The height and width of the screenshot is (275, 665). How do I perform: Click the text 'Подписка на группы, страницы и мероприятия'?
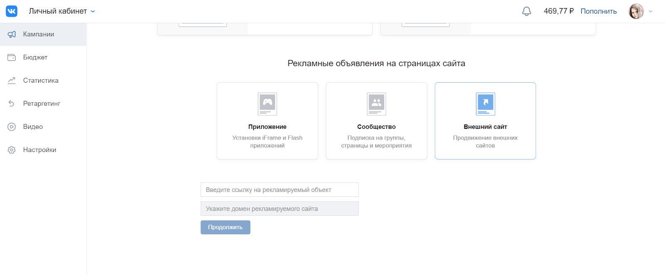(x=377, y=142)
